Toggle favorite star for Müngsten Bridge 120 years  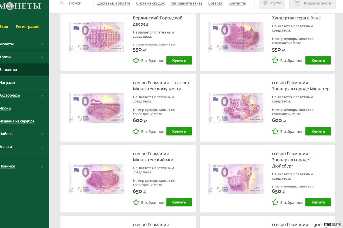(x=136, y=131)
